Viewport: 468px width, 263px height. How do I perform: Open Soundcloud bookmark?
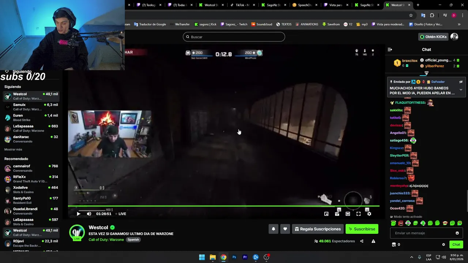261,24
